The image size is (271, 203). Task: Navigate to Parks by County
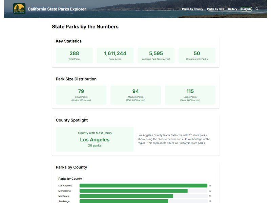pyautogui.click(x=192, y=9)
